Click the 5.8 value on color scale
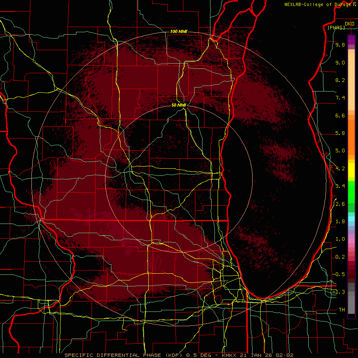The image size is (358, 358). click(x=340, y=133)
